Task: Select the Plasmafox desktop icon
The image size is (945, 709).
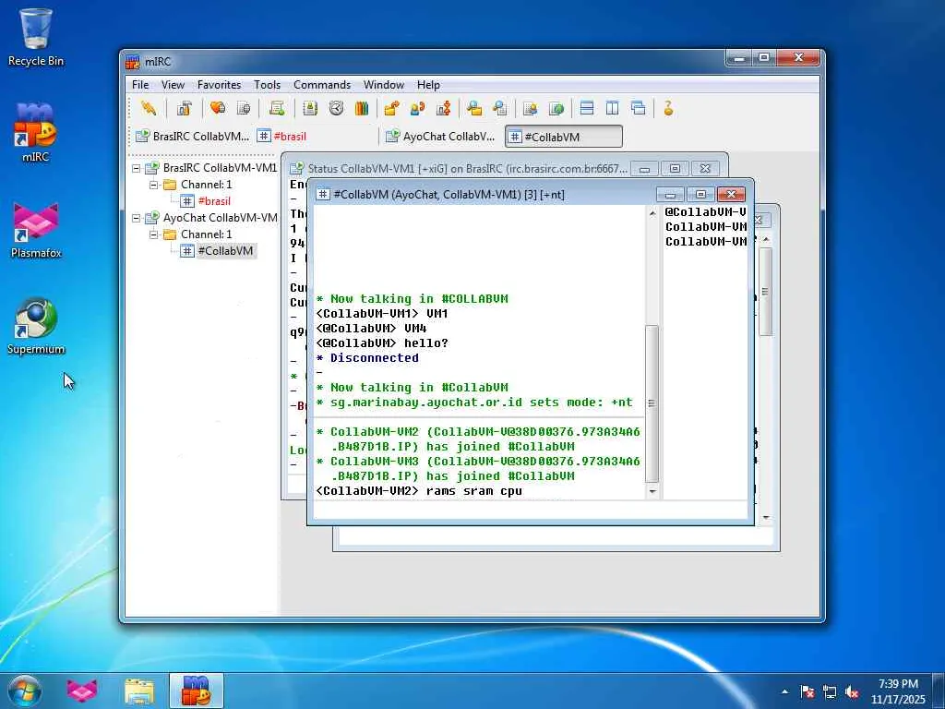Action: (x=36, y=231)
